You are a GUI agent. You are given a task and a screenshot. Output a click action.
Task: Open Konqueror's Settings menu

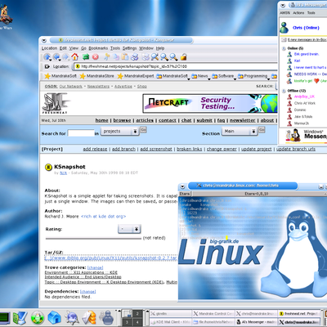pyautogui.click(x=129, y=48)
